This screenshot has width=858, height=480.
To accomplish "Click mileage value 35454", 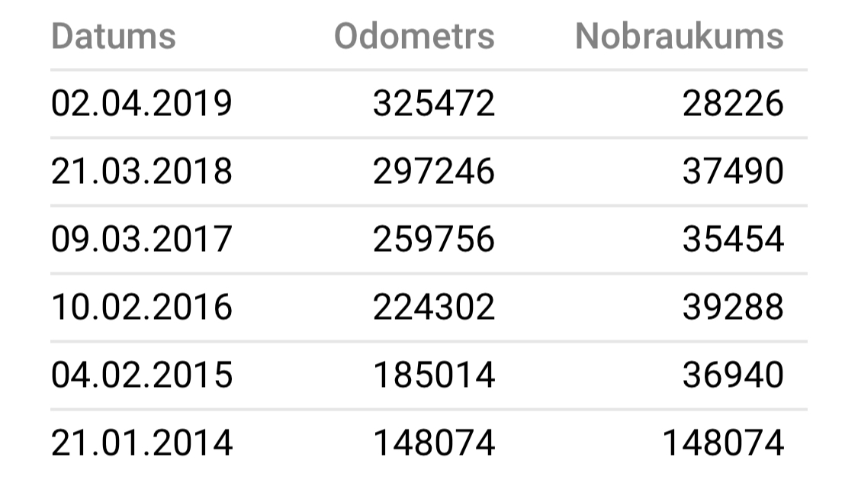I will click(732, 239).
